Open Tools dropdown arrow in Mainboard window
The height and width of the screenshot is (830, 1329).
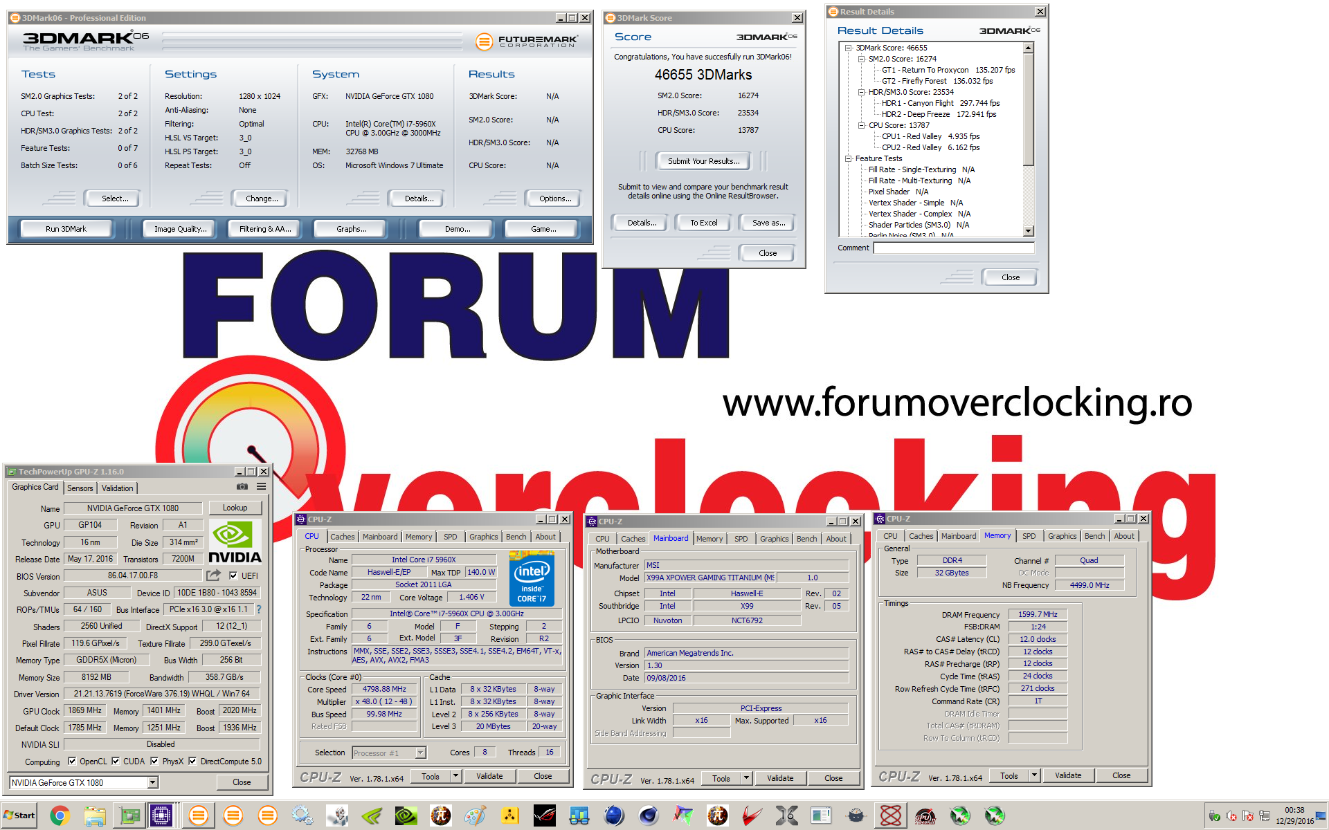coord(747,777)
